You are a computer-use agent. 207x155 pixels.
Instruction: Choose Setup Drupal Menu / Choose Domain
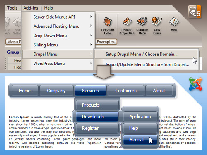[146, 54]
